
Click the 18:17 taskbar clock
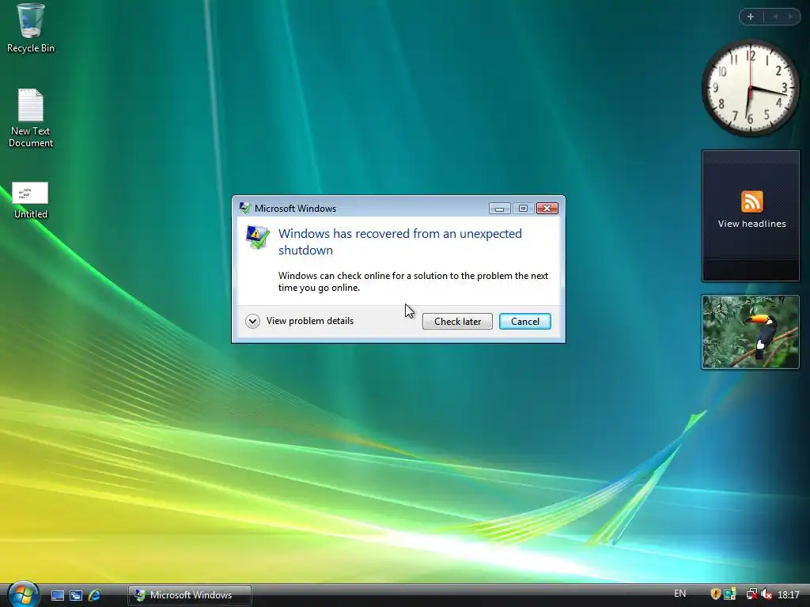pyautogui.click(x=789, y=595)
